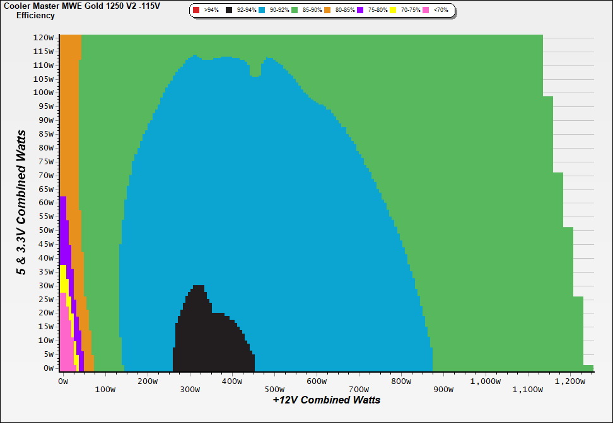Click the 5 & 3.3V Combined Watts axis title
This screenshot has width=613, height=423.
click(22, 203)
